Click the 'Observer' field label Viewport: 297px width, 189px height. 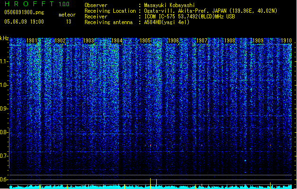click(x=96, y=5)
